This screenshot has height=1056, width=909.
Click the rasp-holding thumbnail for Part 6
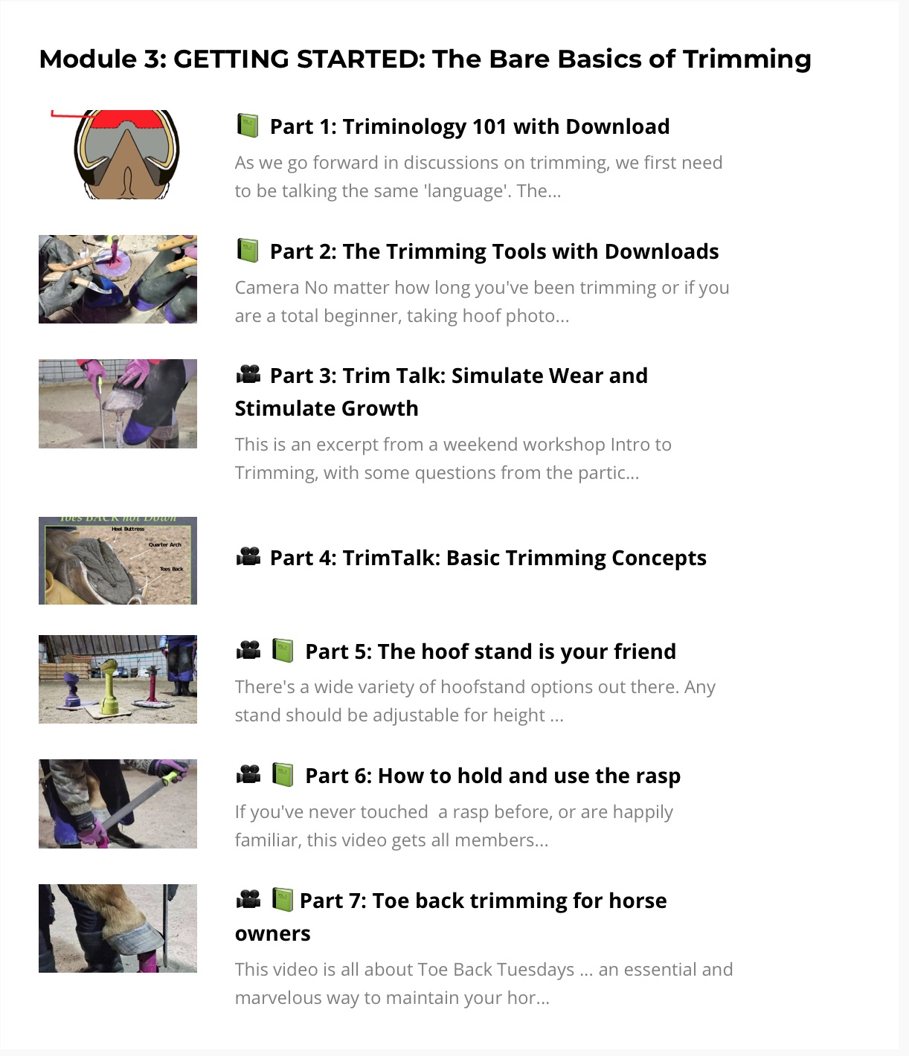(118, 804)
